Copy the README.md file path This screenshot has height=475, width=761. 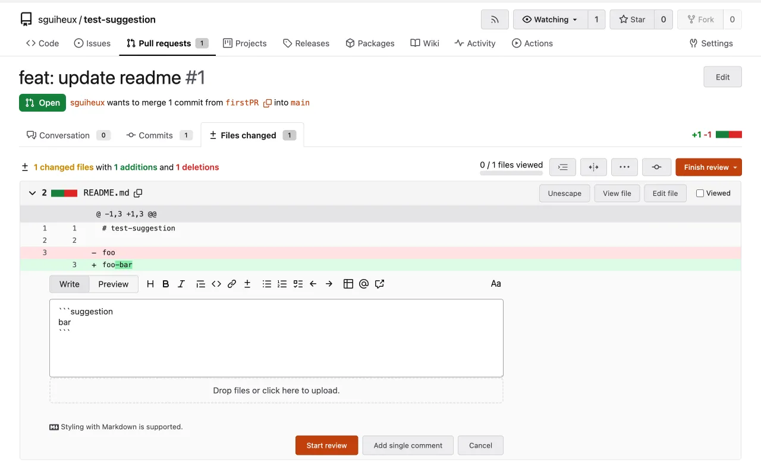[138, 193]
